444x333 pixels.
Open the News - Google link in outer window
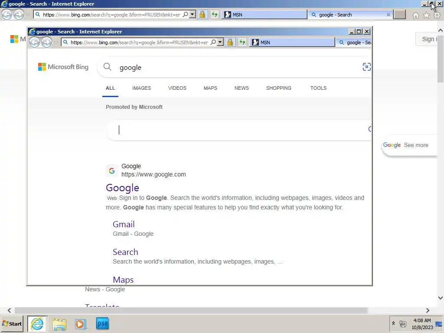[105, 289]
